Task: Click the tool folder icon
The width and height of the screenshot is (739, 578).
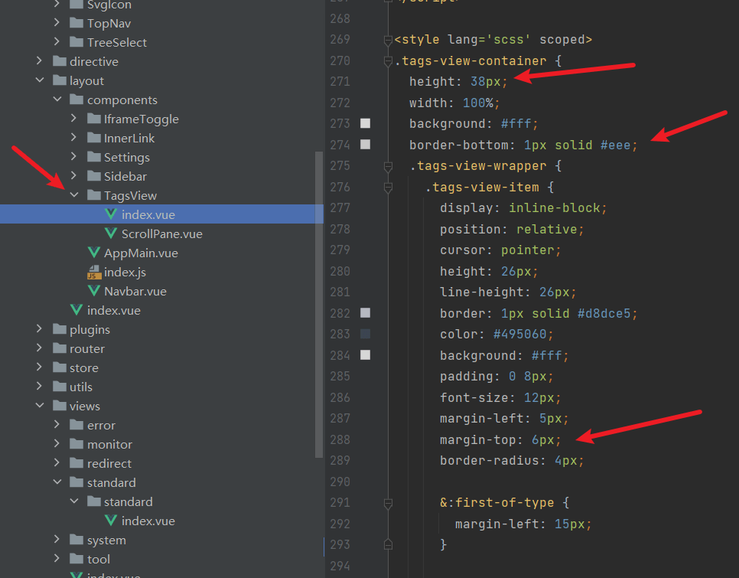Action: click(77, 559)
